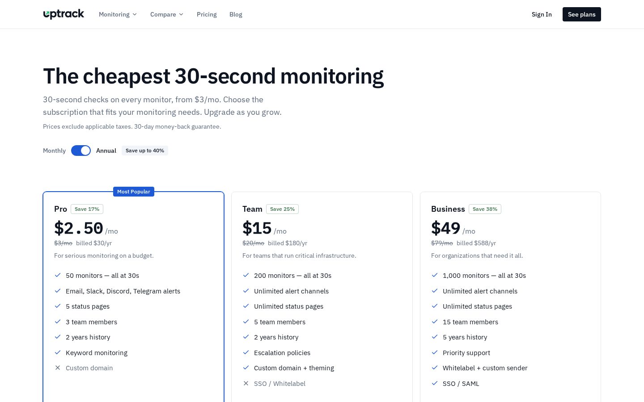Expand the Monitoring menu
The width and height of the screenshot is (644, 402).
point(118,14)
